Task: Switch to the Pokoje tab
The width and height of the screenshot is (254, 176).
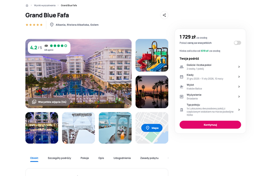Action: click(84, 158)
